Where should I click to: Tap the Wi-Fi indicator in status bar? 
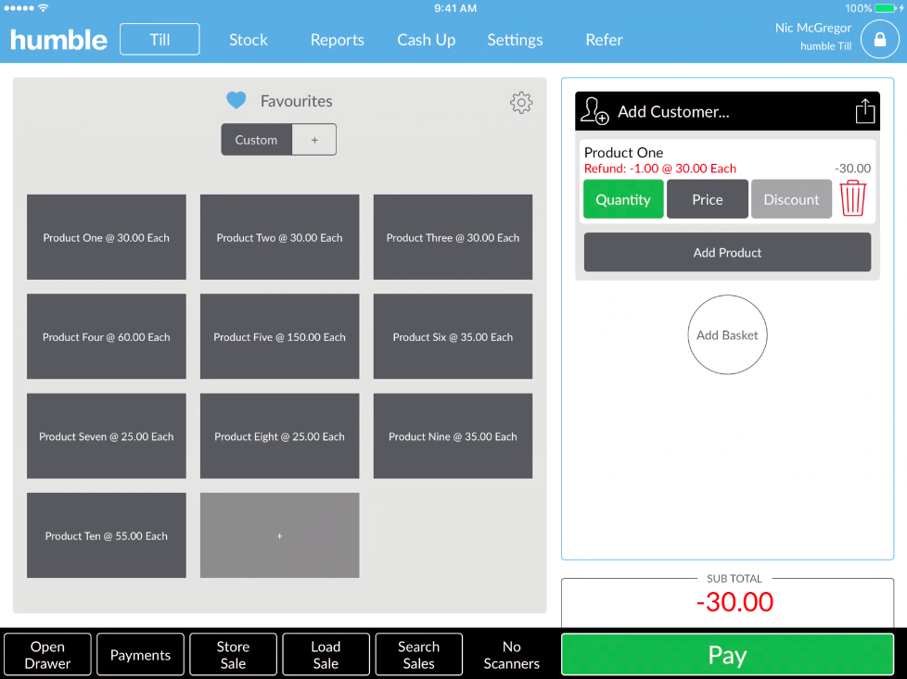pos(43,8)
